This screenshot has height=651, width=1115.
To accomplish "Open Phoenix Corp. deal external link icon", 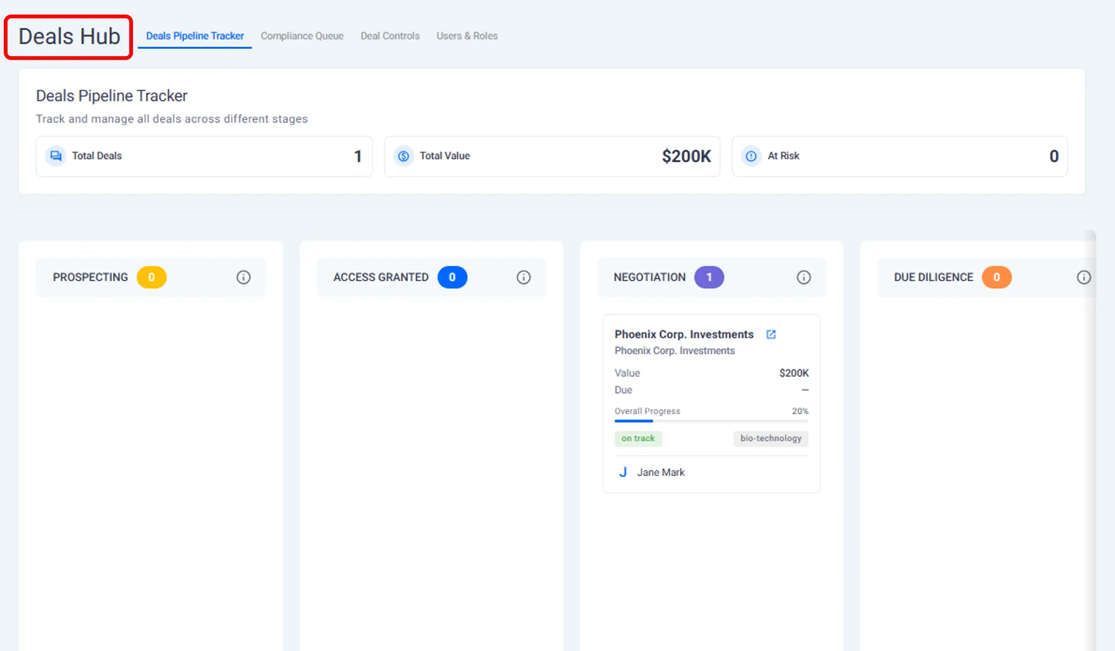I will (771, 334).
